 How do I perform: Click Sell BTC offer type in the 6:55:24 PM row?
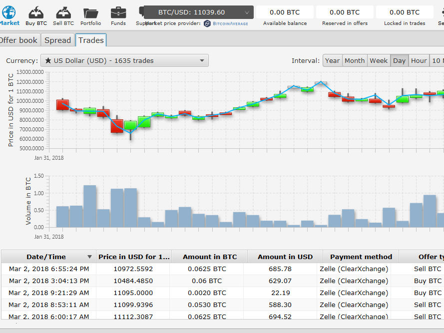[428, 269]
